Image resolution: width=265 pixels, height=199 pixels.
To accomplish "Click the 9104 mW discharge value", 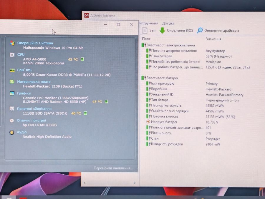I will pyautogui.click(x=213, y=144).
